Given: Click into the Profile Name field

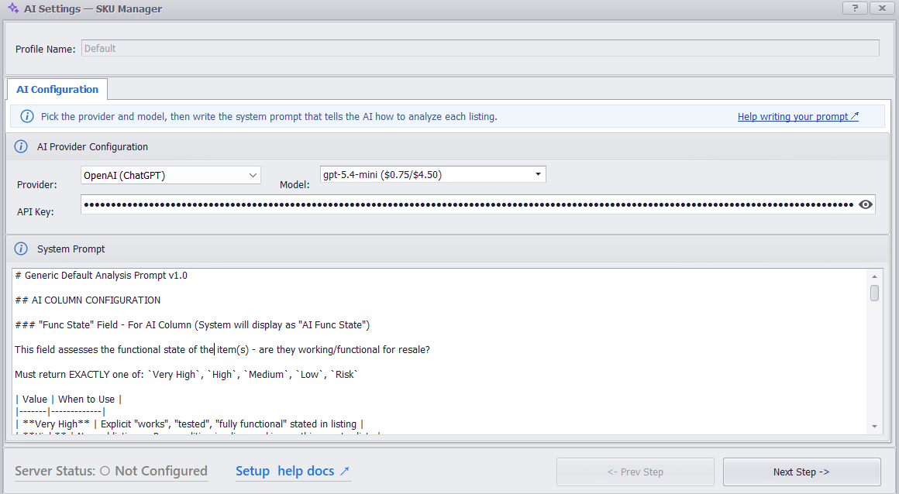Looking at the screenshot, I should coord(480,48).
